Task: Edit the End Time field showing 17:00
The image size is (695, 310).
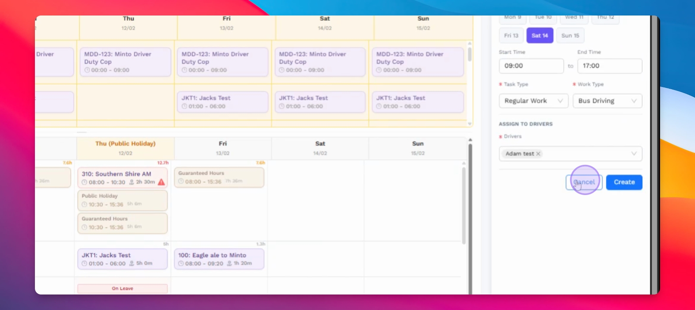Action: [x=610, y=66]
